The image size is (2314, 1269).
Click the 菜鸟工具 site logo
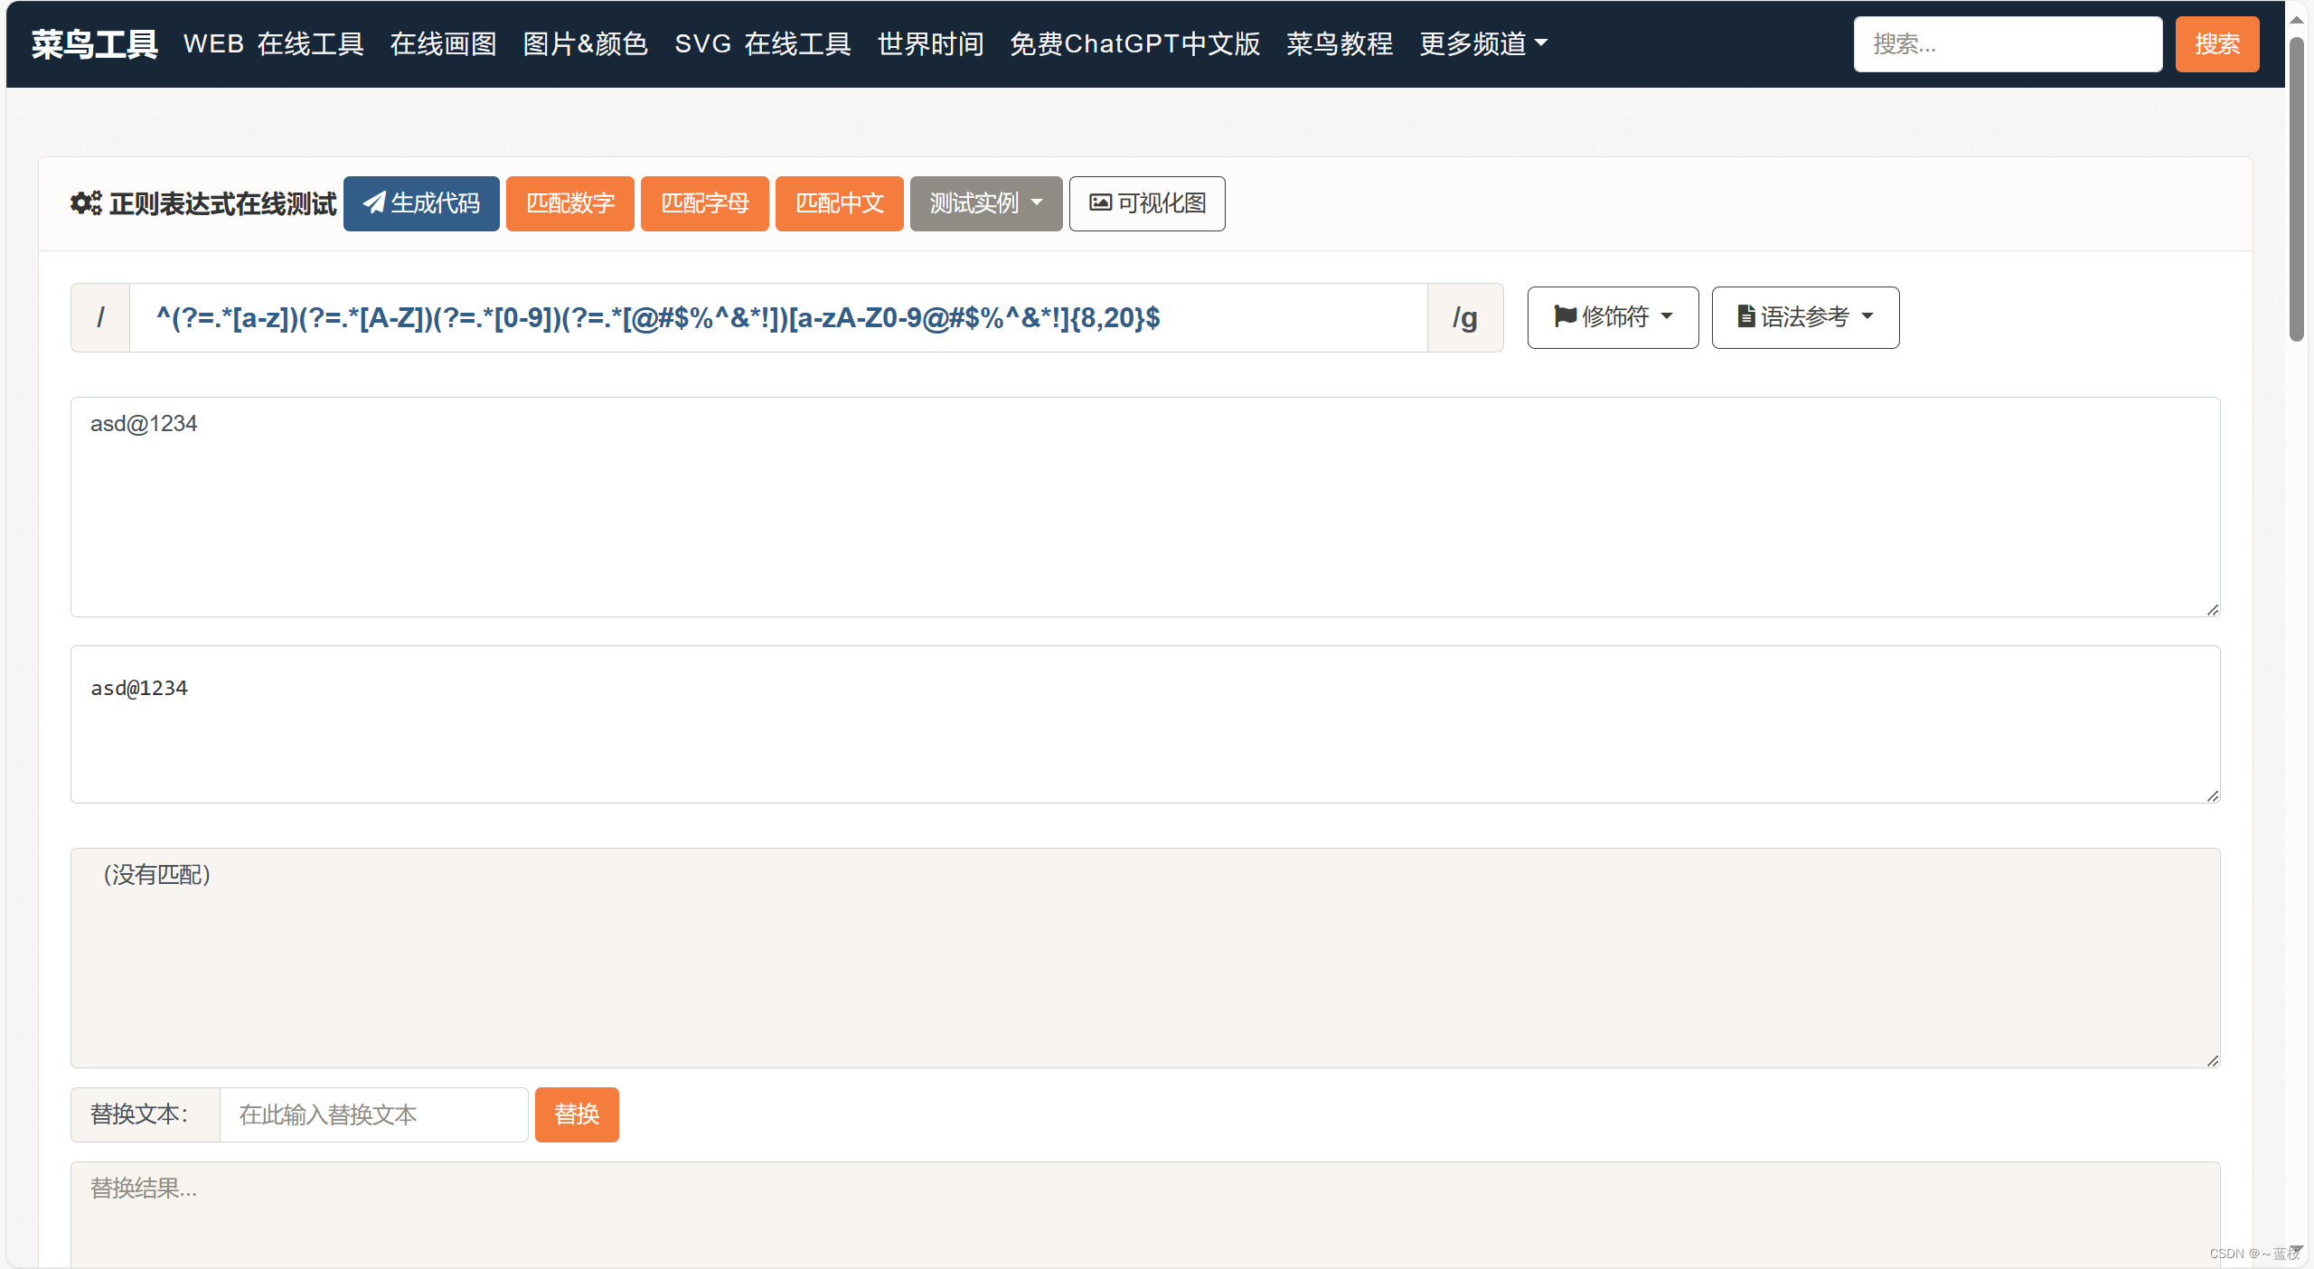coord(94,43)
